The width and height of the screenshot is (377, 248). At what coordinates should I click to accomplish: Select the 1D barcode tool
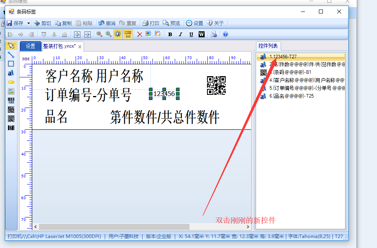pyautogui.click(x=11, y=100)
